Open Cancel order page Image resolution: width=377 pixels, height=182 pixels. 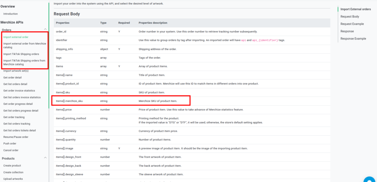point(11,150)
